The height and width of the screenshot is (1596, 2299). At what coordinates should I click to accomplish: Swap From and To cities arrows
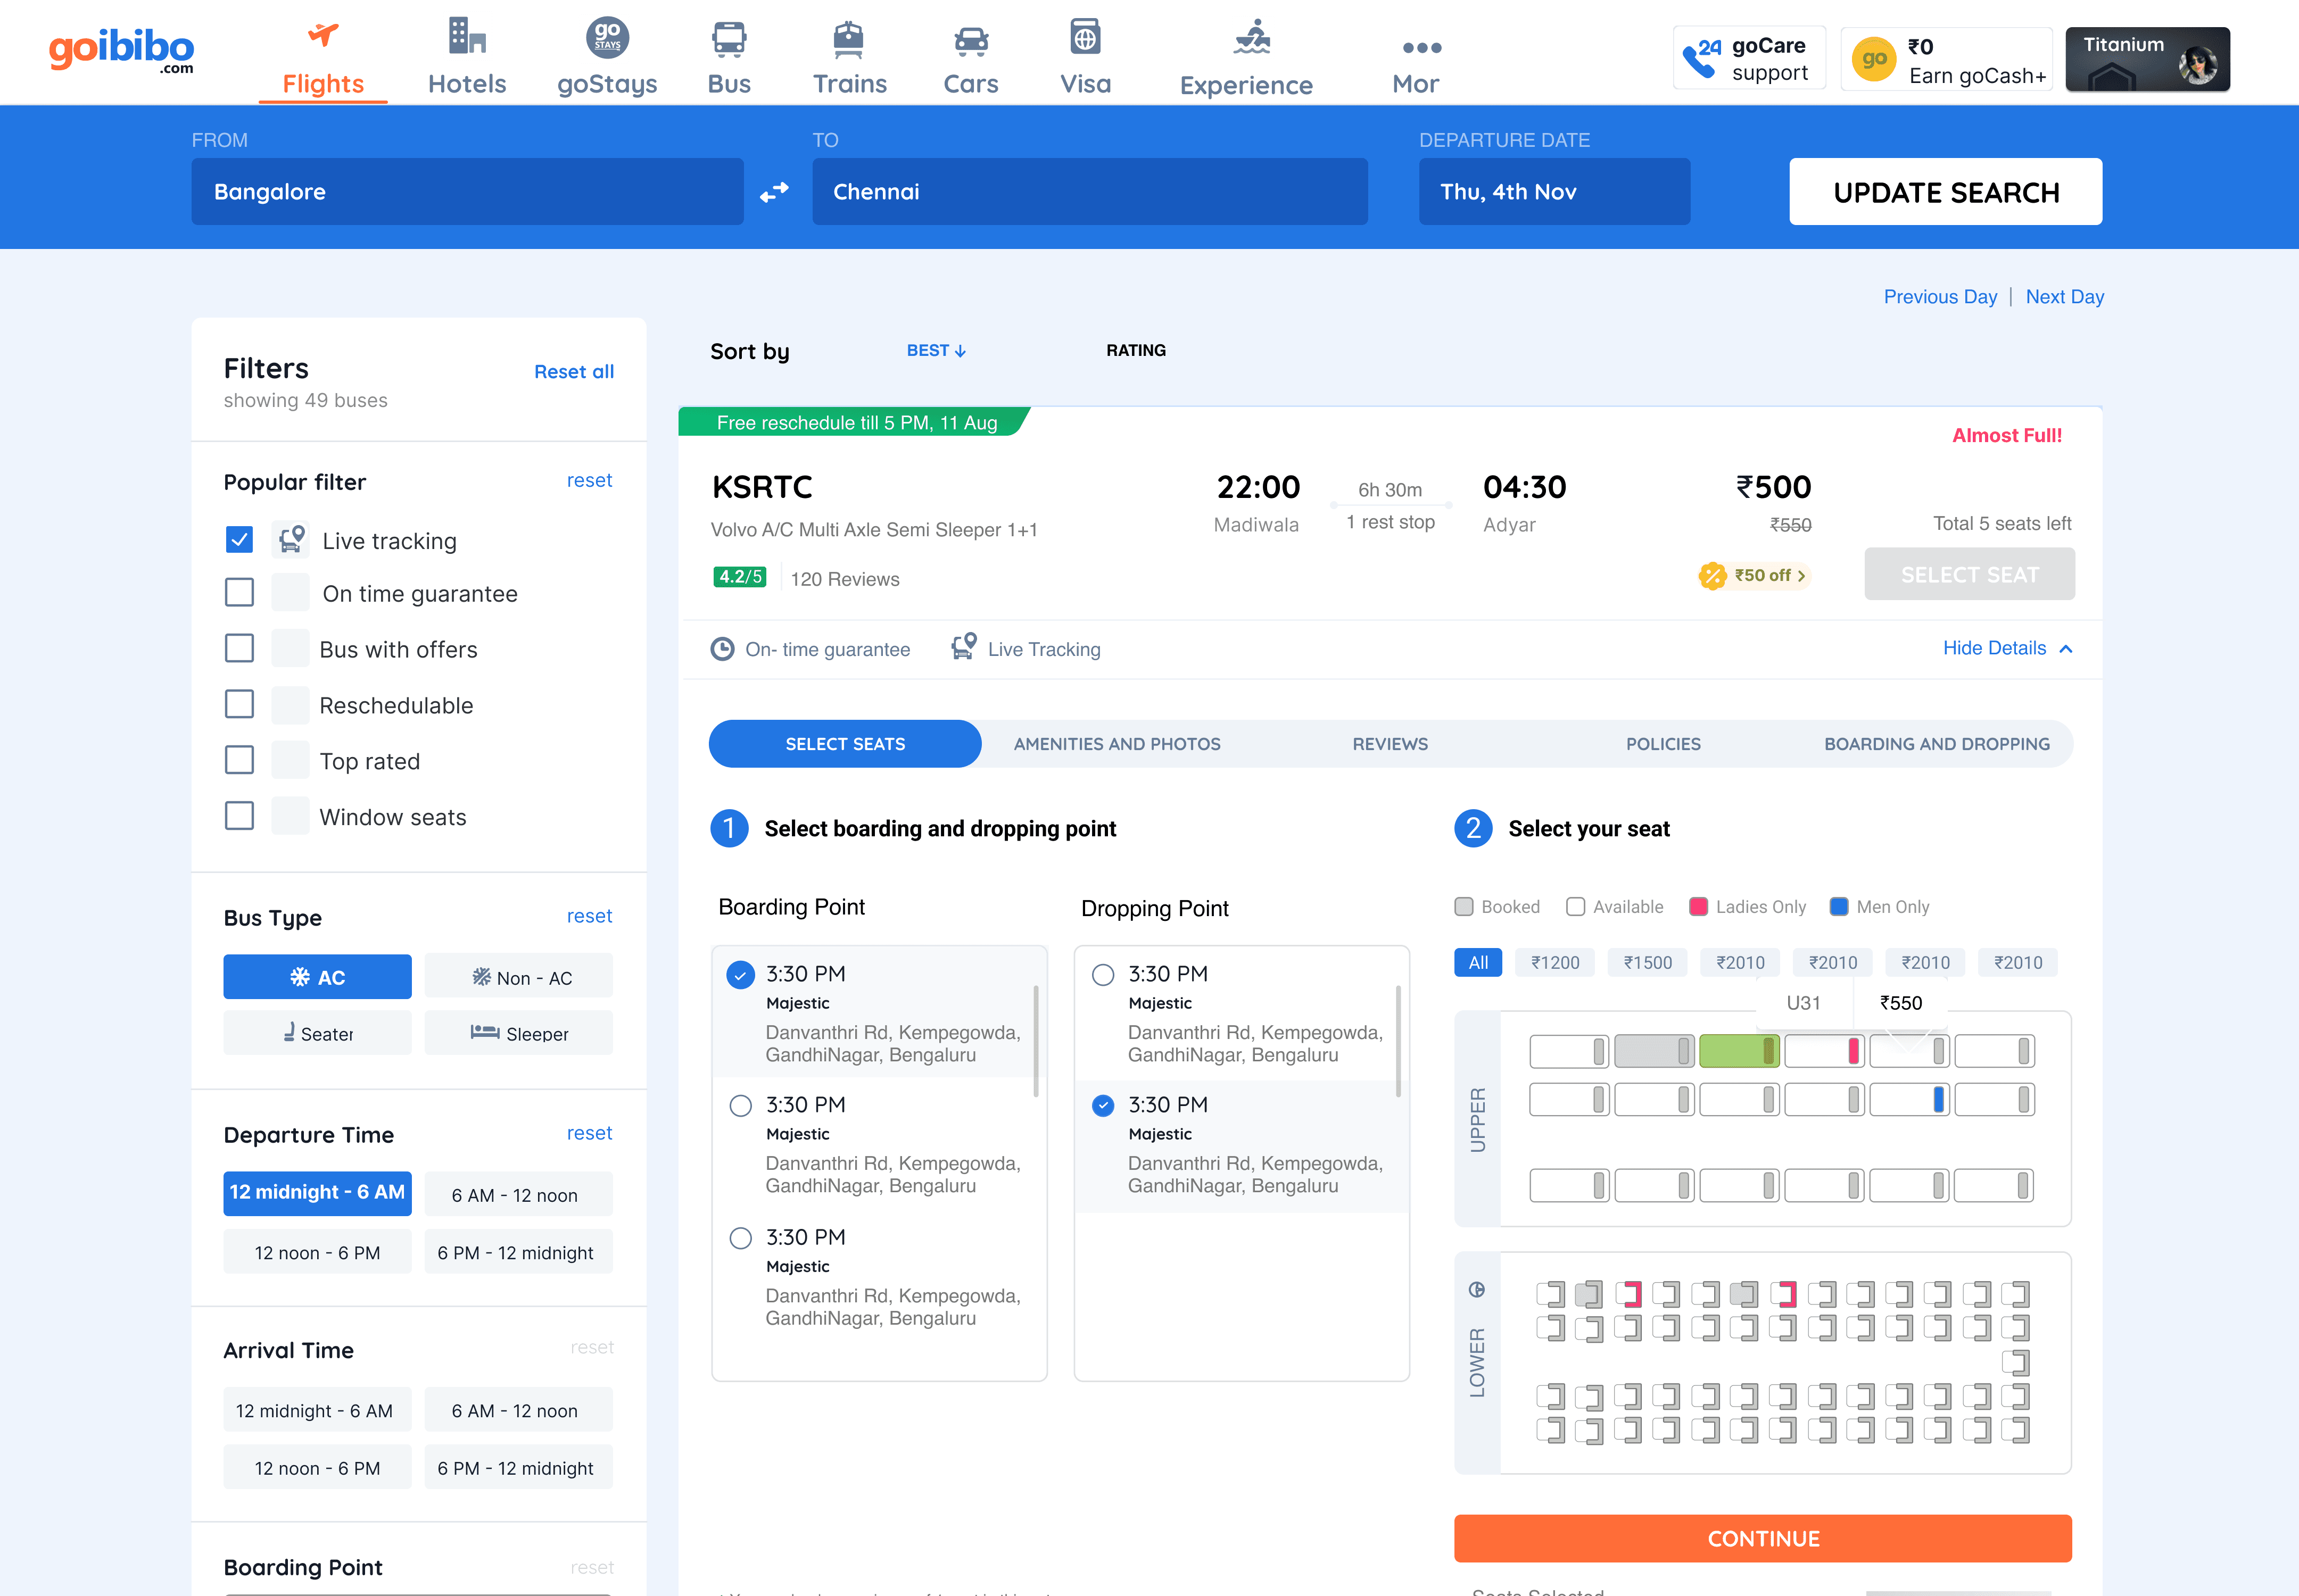tap(774, 192)
